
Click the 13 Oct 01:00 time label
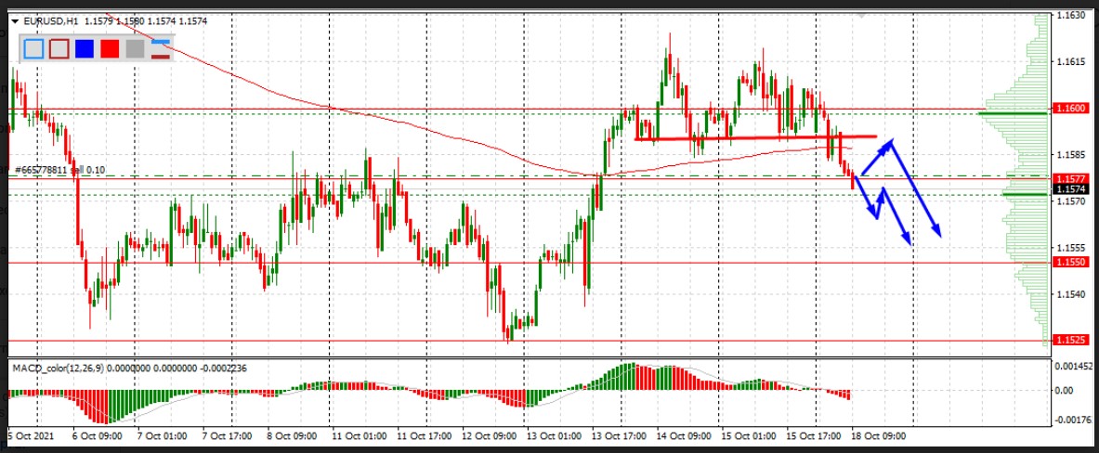[553, 435]
